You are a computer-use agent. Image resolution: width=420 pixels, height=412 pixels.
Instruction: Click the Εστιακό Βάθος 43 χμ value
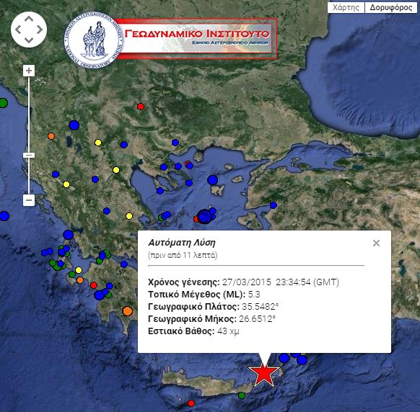228,331
